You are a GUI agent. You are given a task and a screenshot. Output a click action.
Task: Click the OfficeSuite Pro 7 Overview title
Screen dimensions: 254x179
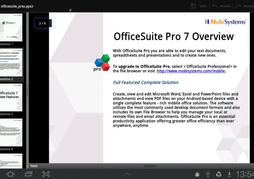pos(174,36)
